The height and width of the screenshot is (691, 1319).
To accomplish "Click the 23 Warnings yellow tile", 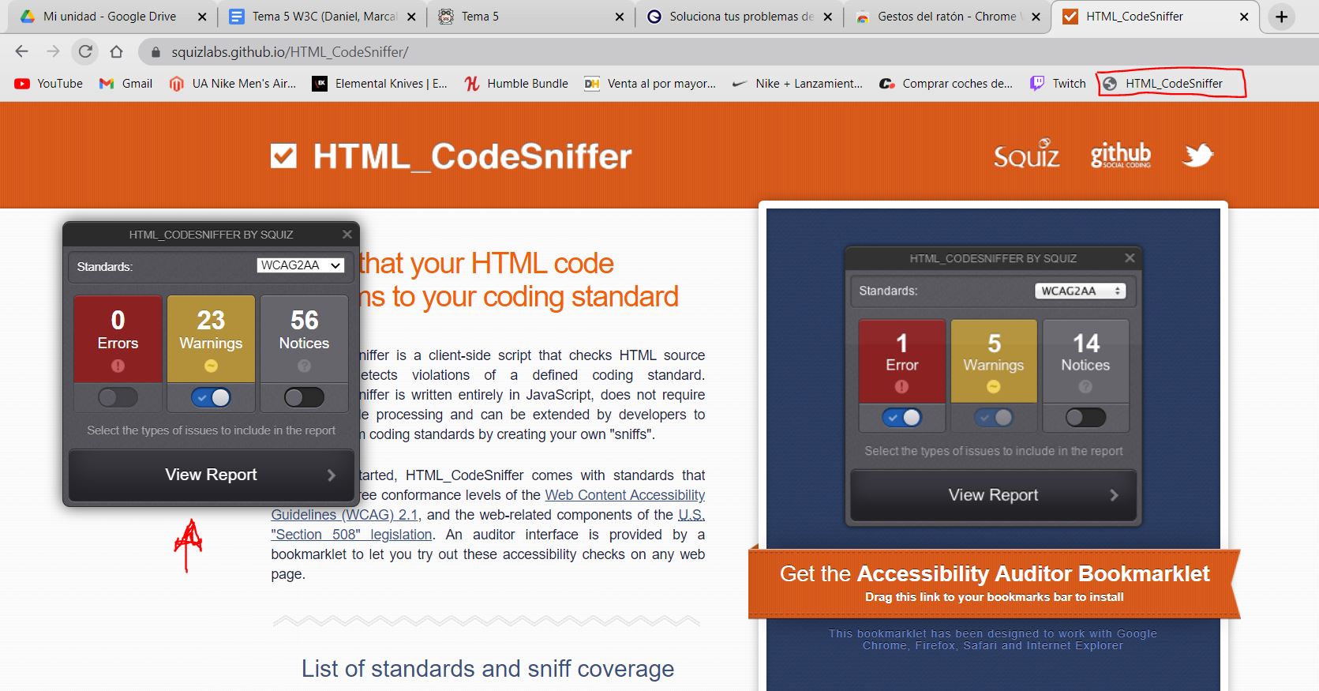I will tap(211, 339).
